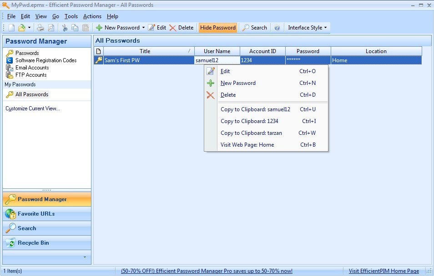Image resolution: width=434 pixels, height=276 pixels.
Task: Choose Delete in the context menu
Action: click(x=266, y=95)
